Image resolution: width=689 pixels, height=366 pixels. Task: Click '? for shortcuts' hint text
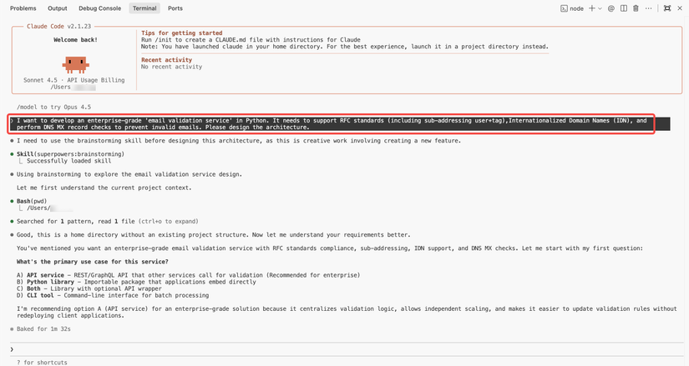(43, 363)
